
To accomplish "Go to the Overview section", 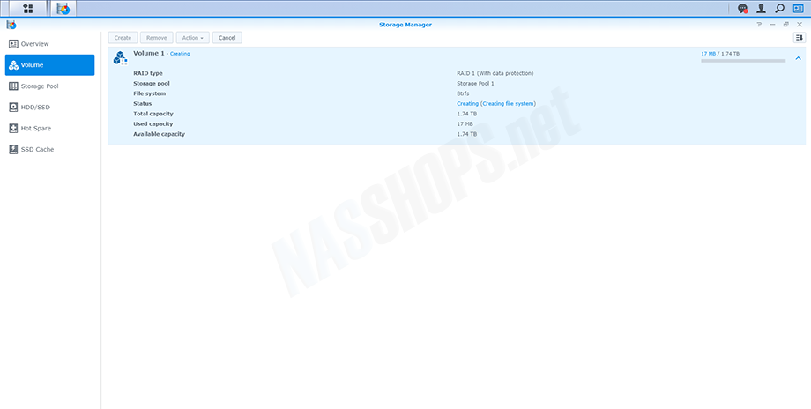I will coord(49,44).
